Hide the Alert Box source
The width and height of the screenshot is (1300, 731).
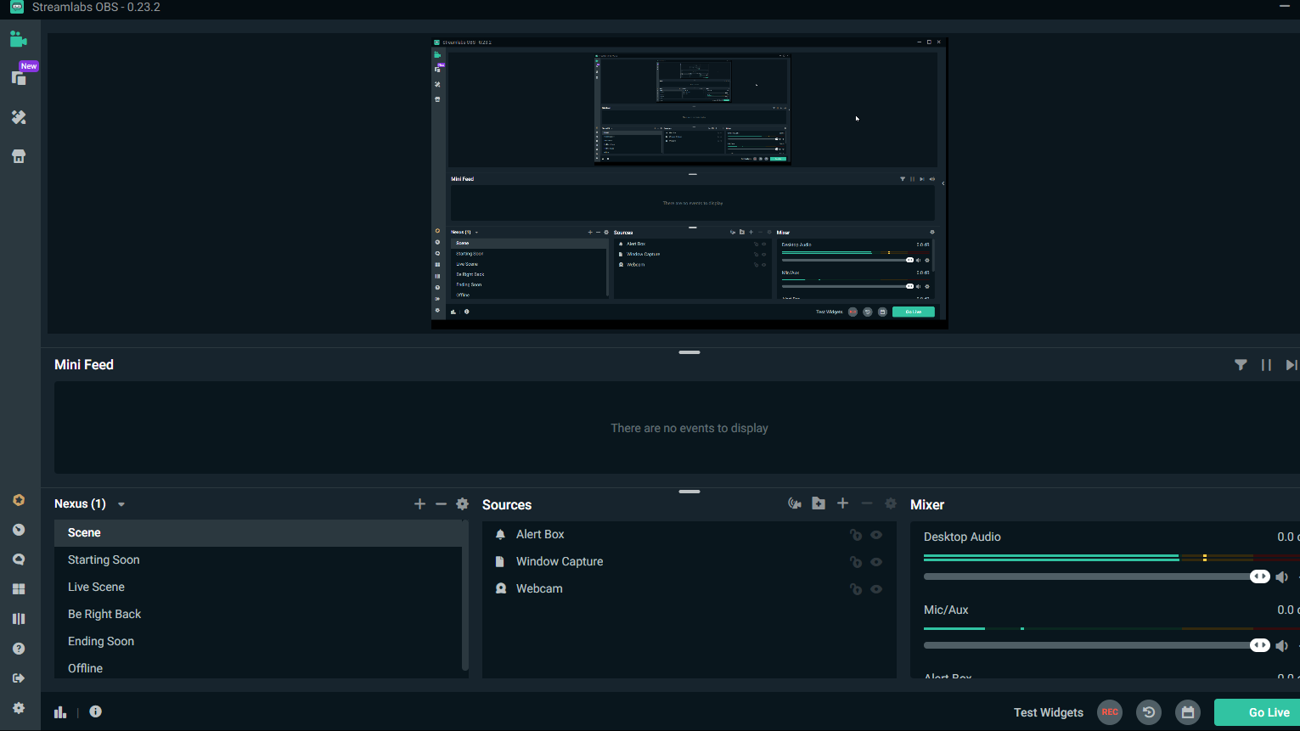click(x=876, y=535)
